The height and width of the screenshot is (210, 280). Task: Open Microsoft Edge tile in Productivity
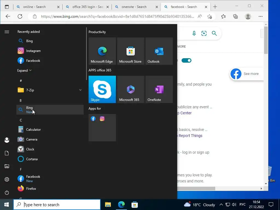pos(102,51)
